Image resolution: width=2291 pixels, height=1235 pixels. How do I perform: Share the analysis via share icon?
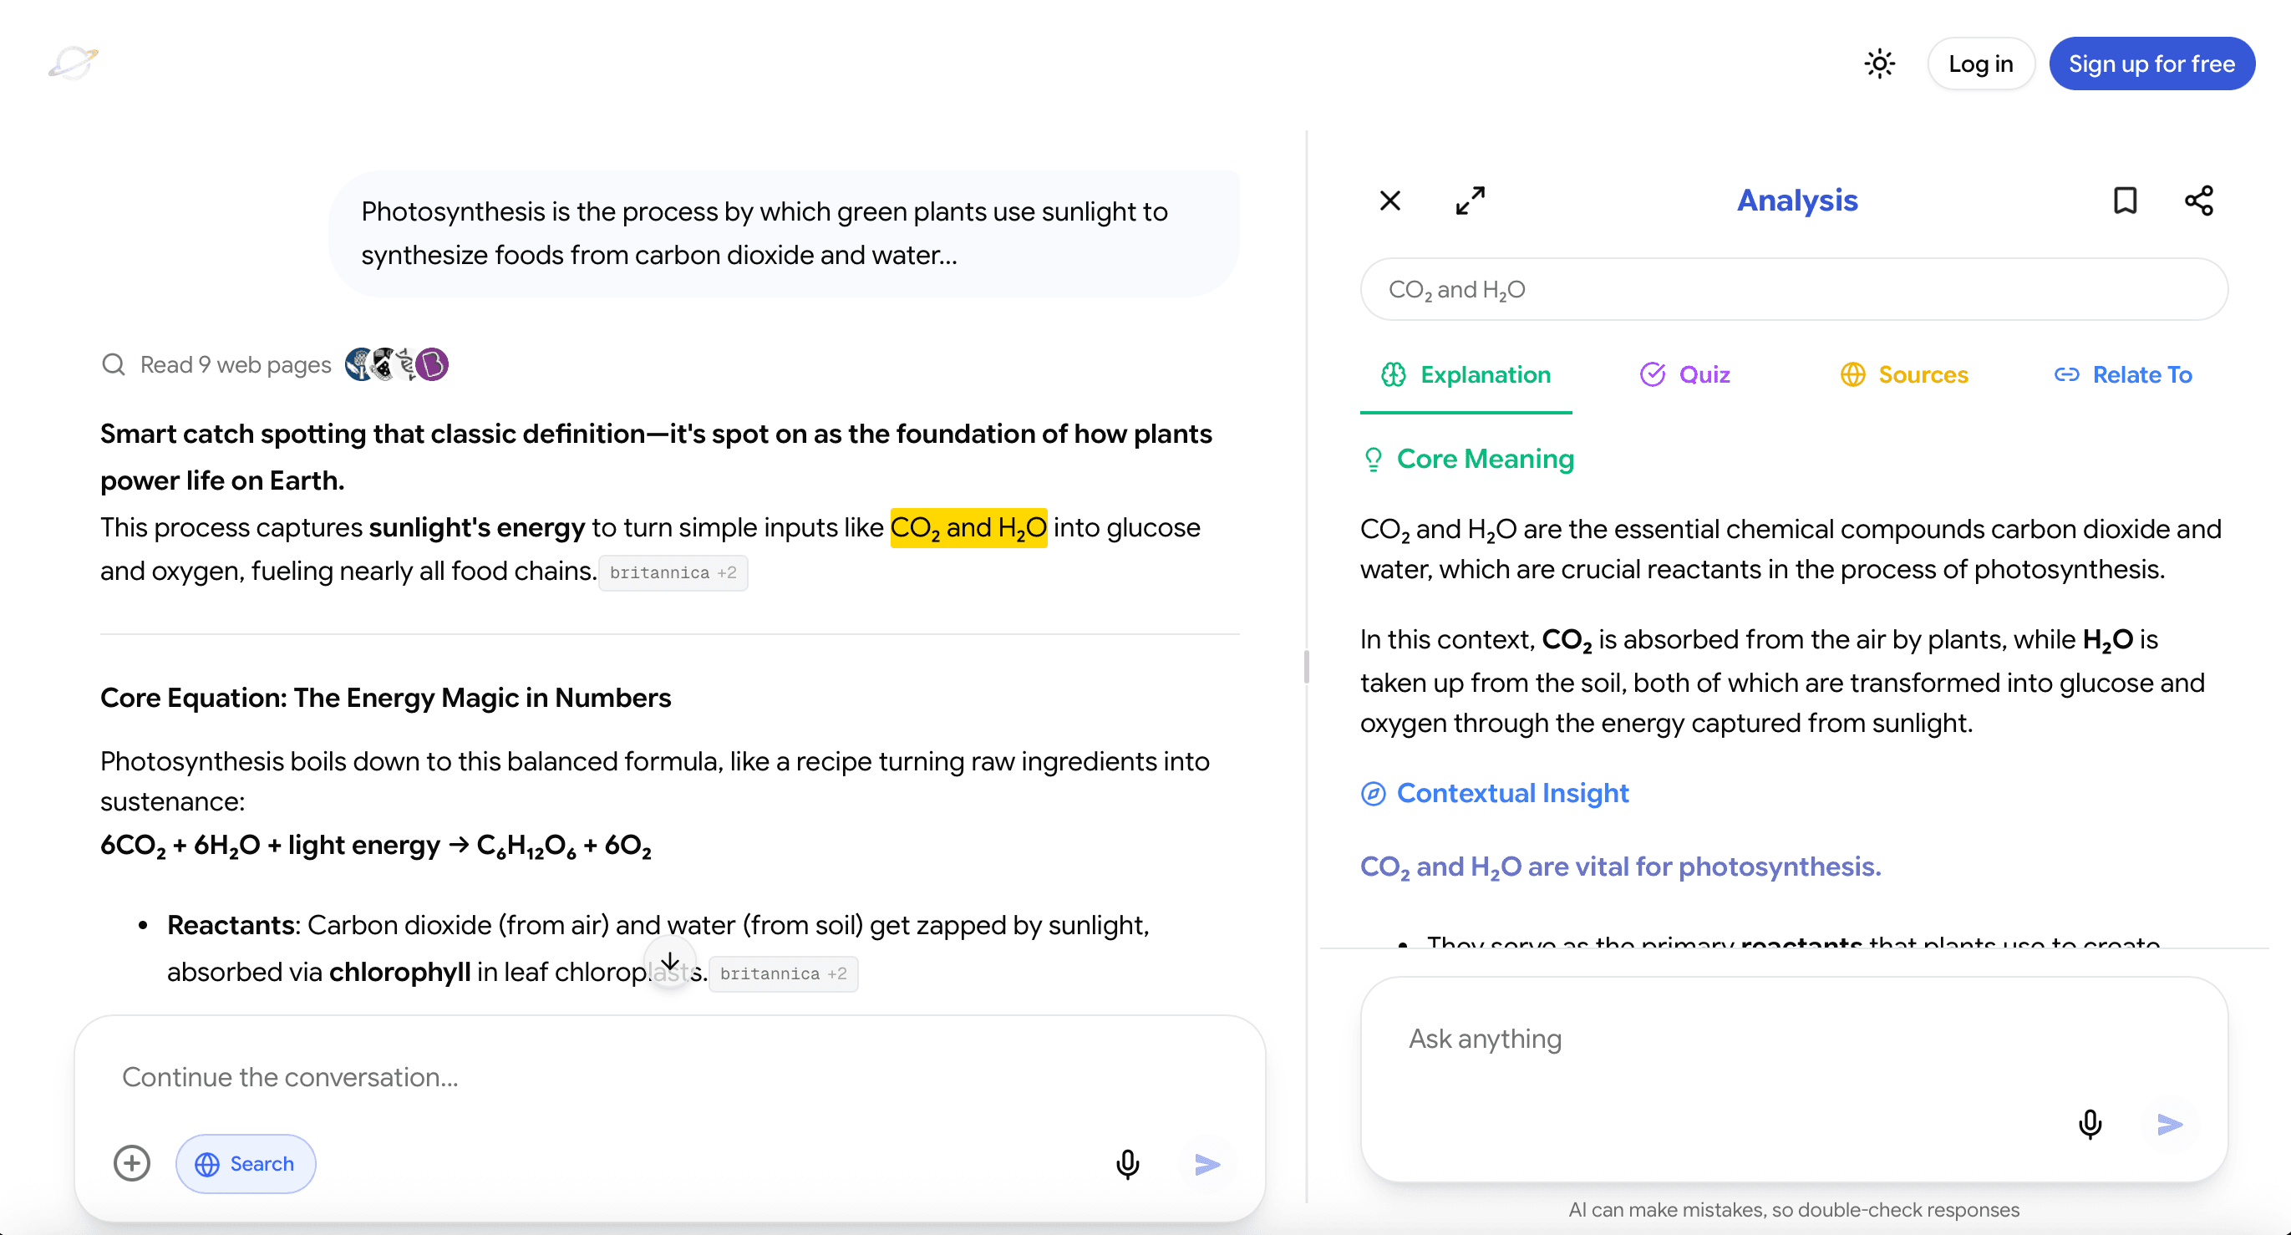point(2198,201)
